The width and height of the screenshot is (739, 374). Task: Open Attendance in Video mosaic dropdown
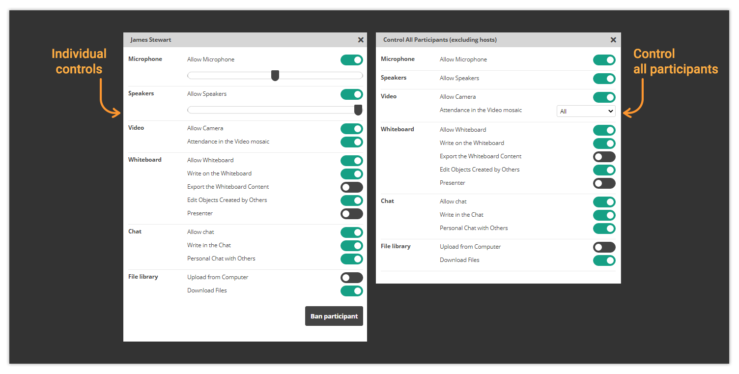pos(586,111)
